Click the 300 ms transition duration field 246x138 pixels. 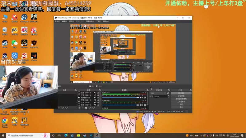(x=160, y=96)
